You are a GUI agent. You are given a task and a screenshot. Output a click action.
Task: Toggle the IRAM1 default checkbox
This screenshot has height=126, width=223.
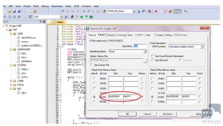point(152,97)
